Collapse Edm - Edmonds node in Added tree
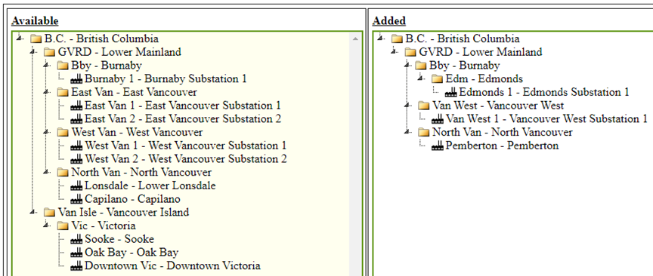 (x=420, y=78)
